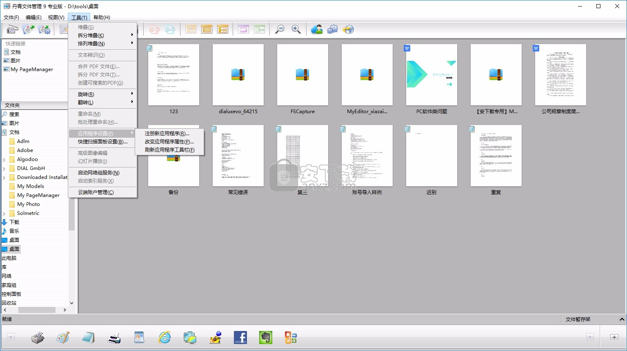627x351 pixels.
Task: Select 启动网络组服务(N) menu entry
Action: coord(102,172)
